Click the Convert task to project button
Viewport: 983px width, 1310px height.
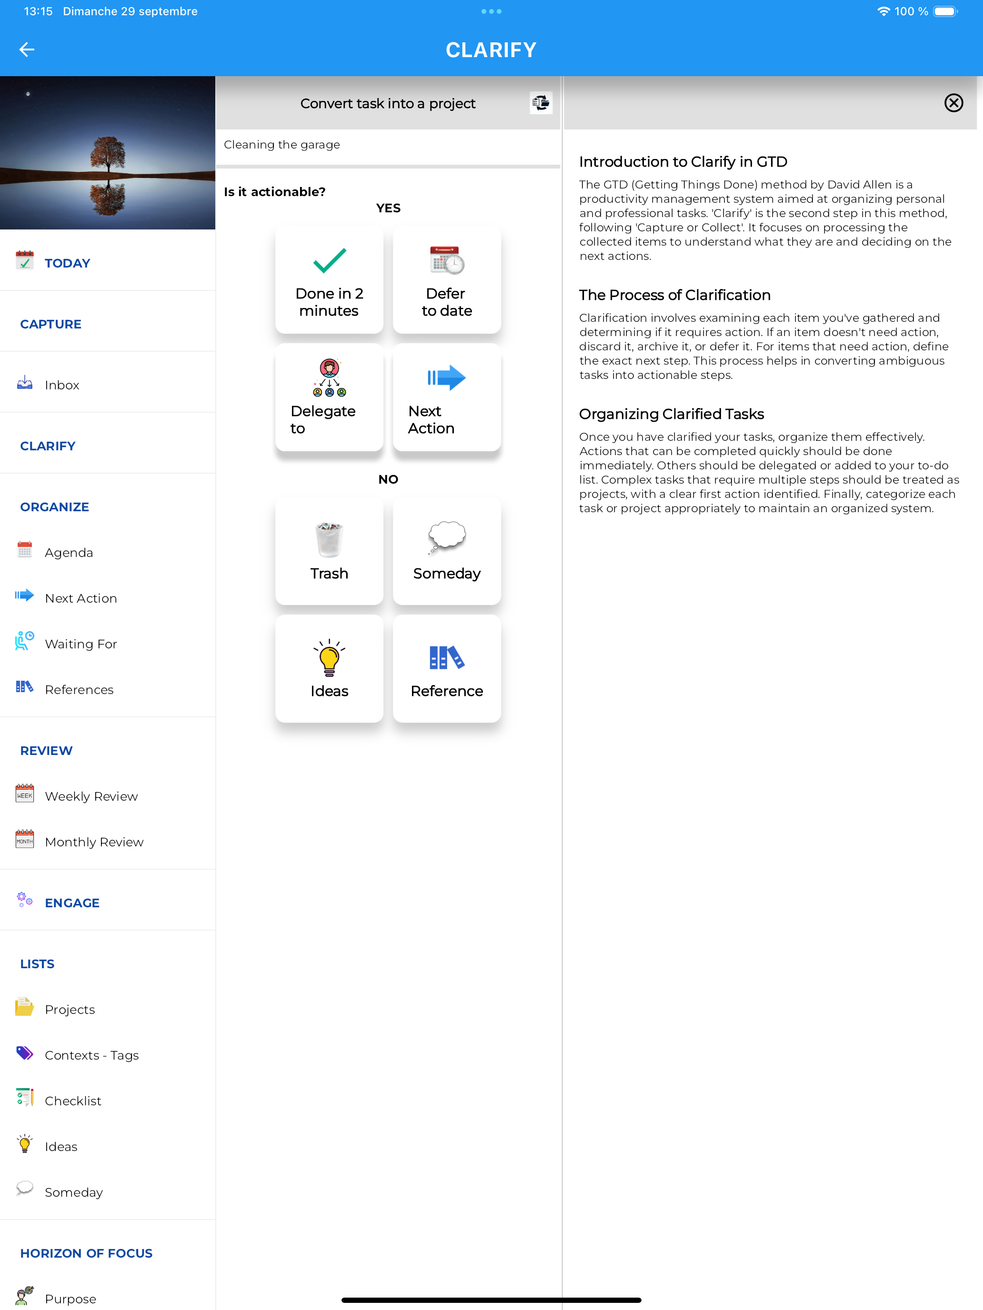click(538, 102)
